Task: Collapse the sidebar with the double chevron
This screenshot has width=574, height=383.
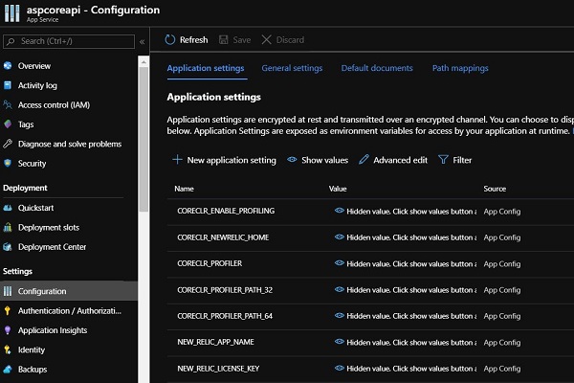Action: click(142, 42)
